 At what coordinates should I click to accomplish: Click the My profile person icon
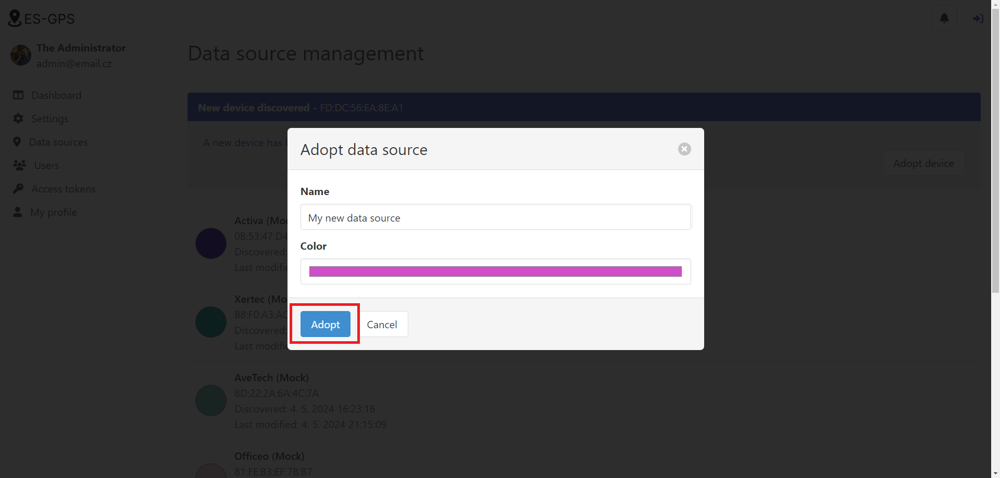click(18, 212)
